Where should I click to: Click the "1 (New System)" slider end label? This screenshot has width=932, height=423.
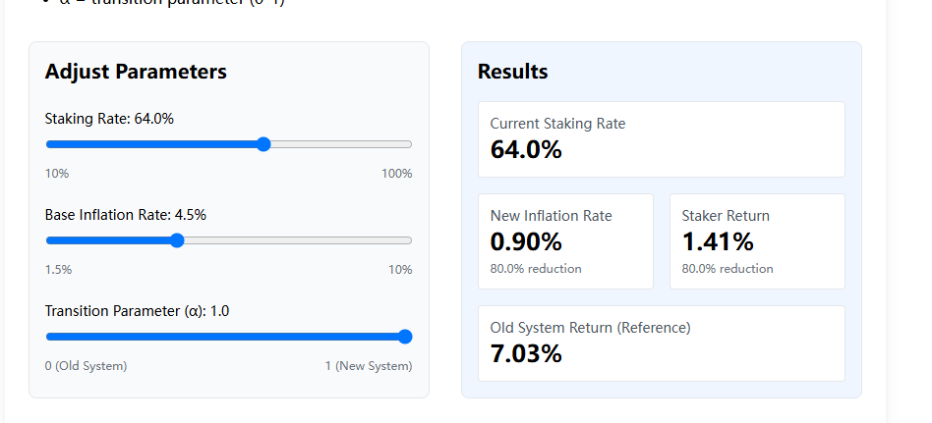[x=369, y=366]
